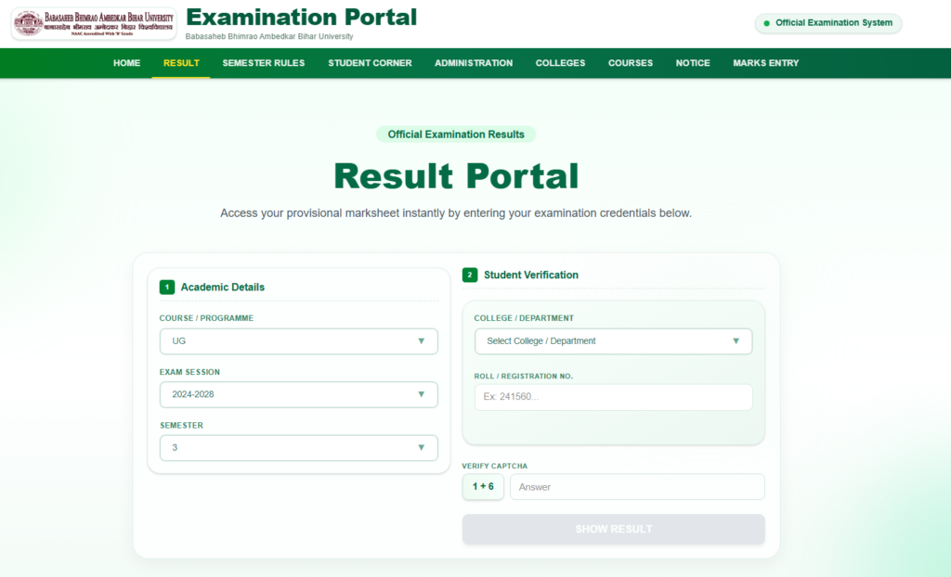Click the Official Examination System badge
951x577 pixels.
point(827,23)
